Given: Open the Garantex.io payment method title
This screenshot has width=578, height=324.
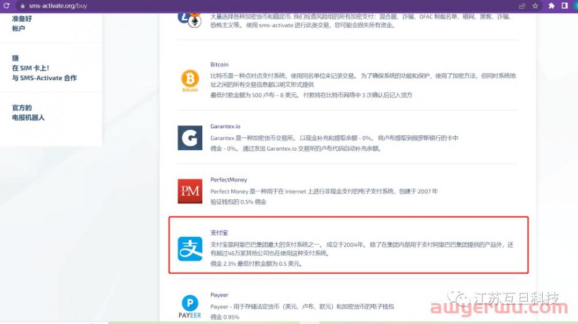Looking at the screenshot, I should [x=225, y=126].
